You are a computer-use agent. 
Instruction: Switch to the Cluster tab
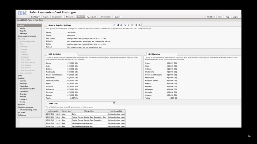pyautogui.click(x=117, y=17)
